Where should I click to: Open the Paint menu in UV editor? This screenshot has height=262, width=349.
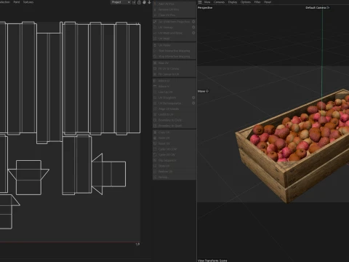pos(17,2)
